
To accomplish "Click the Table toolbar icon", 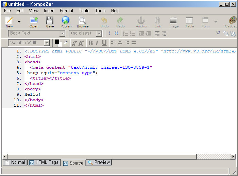I will coord(189,20).
